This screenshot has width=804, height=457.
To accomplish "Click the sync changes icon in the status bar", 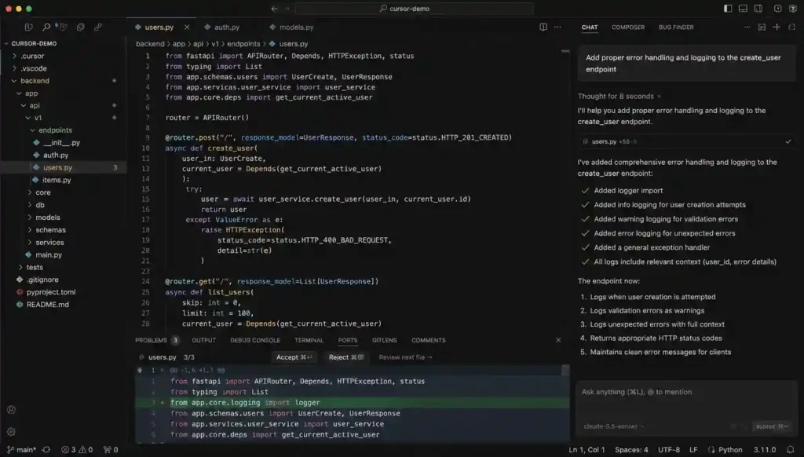I will pyautogui.click(x=46, y=450).
